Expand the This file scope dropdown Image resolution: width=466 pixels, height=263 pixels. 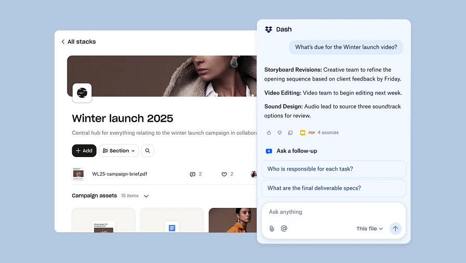tap(369, 229)
